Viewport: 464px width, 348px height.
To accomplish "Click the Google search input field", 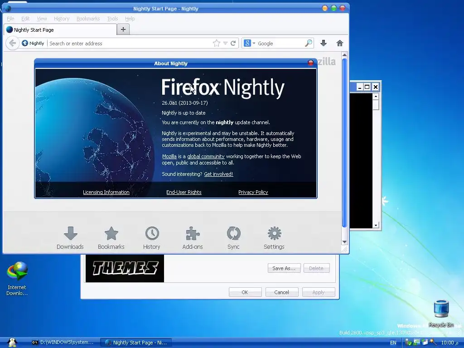I will pyautogui.click(x=280, y=43).
